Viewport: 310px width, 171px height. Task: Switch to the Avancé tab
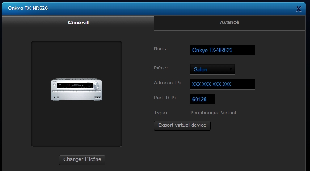click(229, 23)
